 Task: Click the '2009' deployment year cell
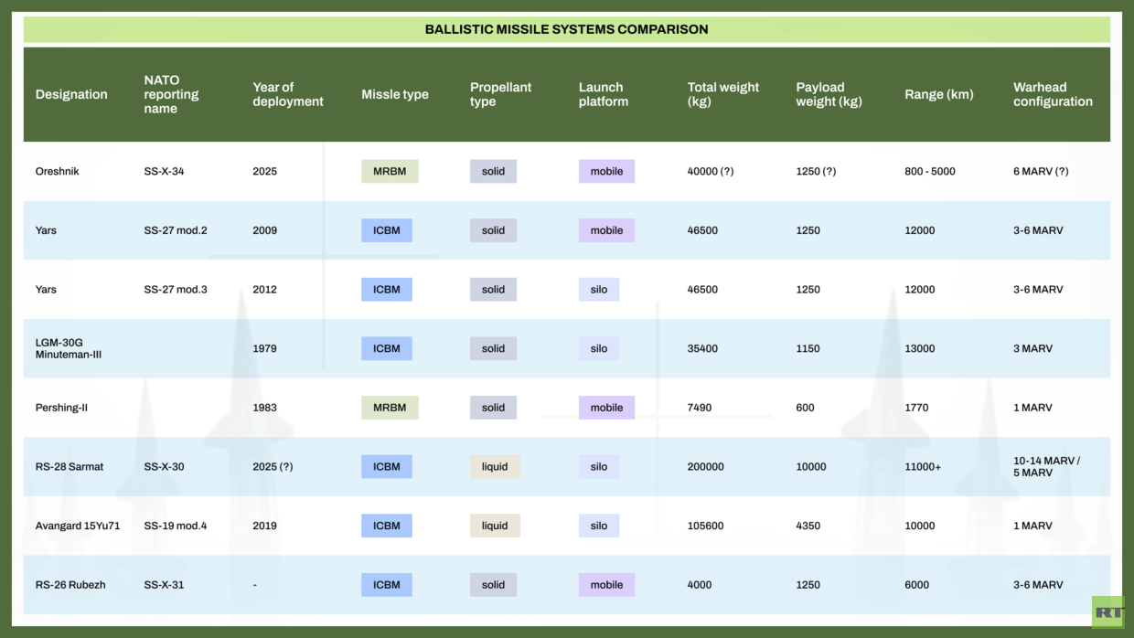tap(264, 230)
